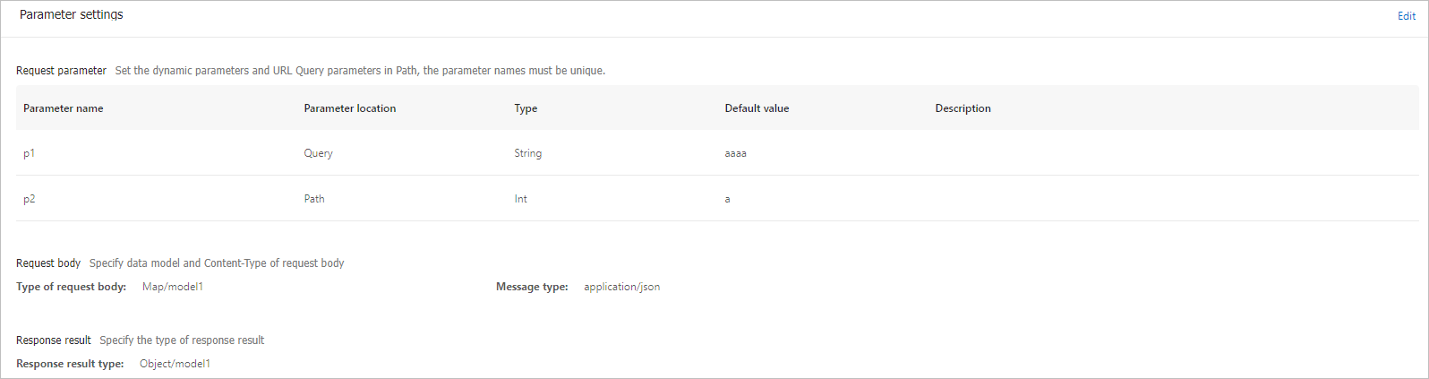Click the Default value column header
The width and height of the screenshot is (1429, 379).
[x=757, y=108]
